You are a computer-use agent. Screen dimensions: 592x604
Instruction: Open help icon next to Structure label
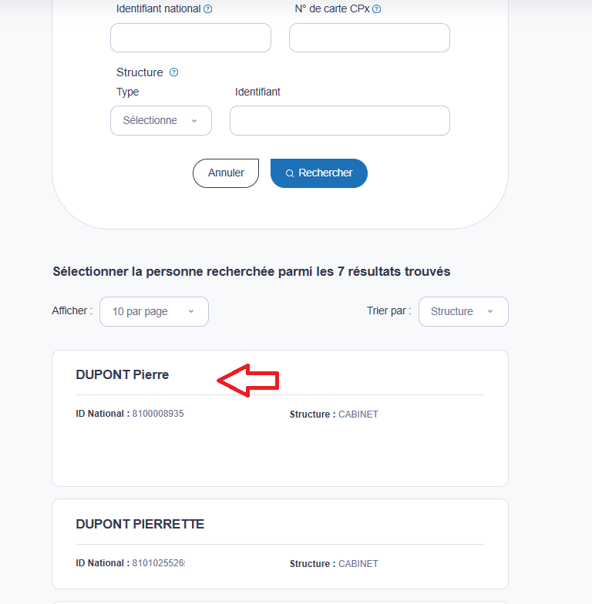[174, 72]
